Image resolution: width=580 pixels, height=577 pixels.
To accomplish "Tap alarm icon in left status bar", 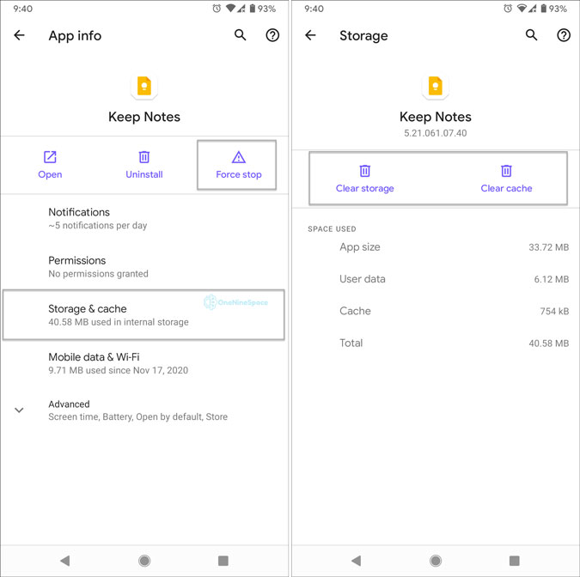I will coord(217,9).
